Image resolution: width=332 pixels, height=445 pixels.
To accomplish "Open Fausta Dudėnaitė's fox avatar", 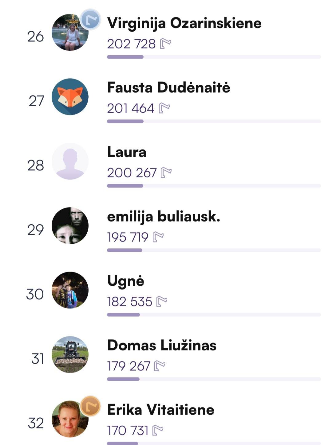I will coord(70,97).
